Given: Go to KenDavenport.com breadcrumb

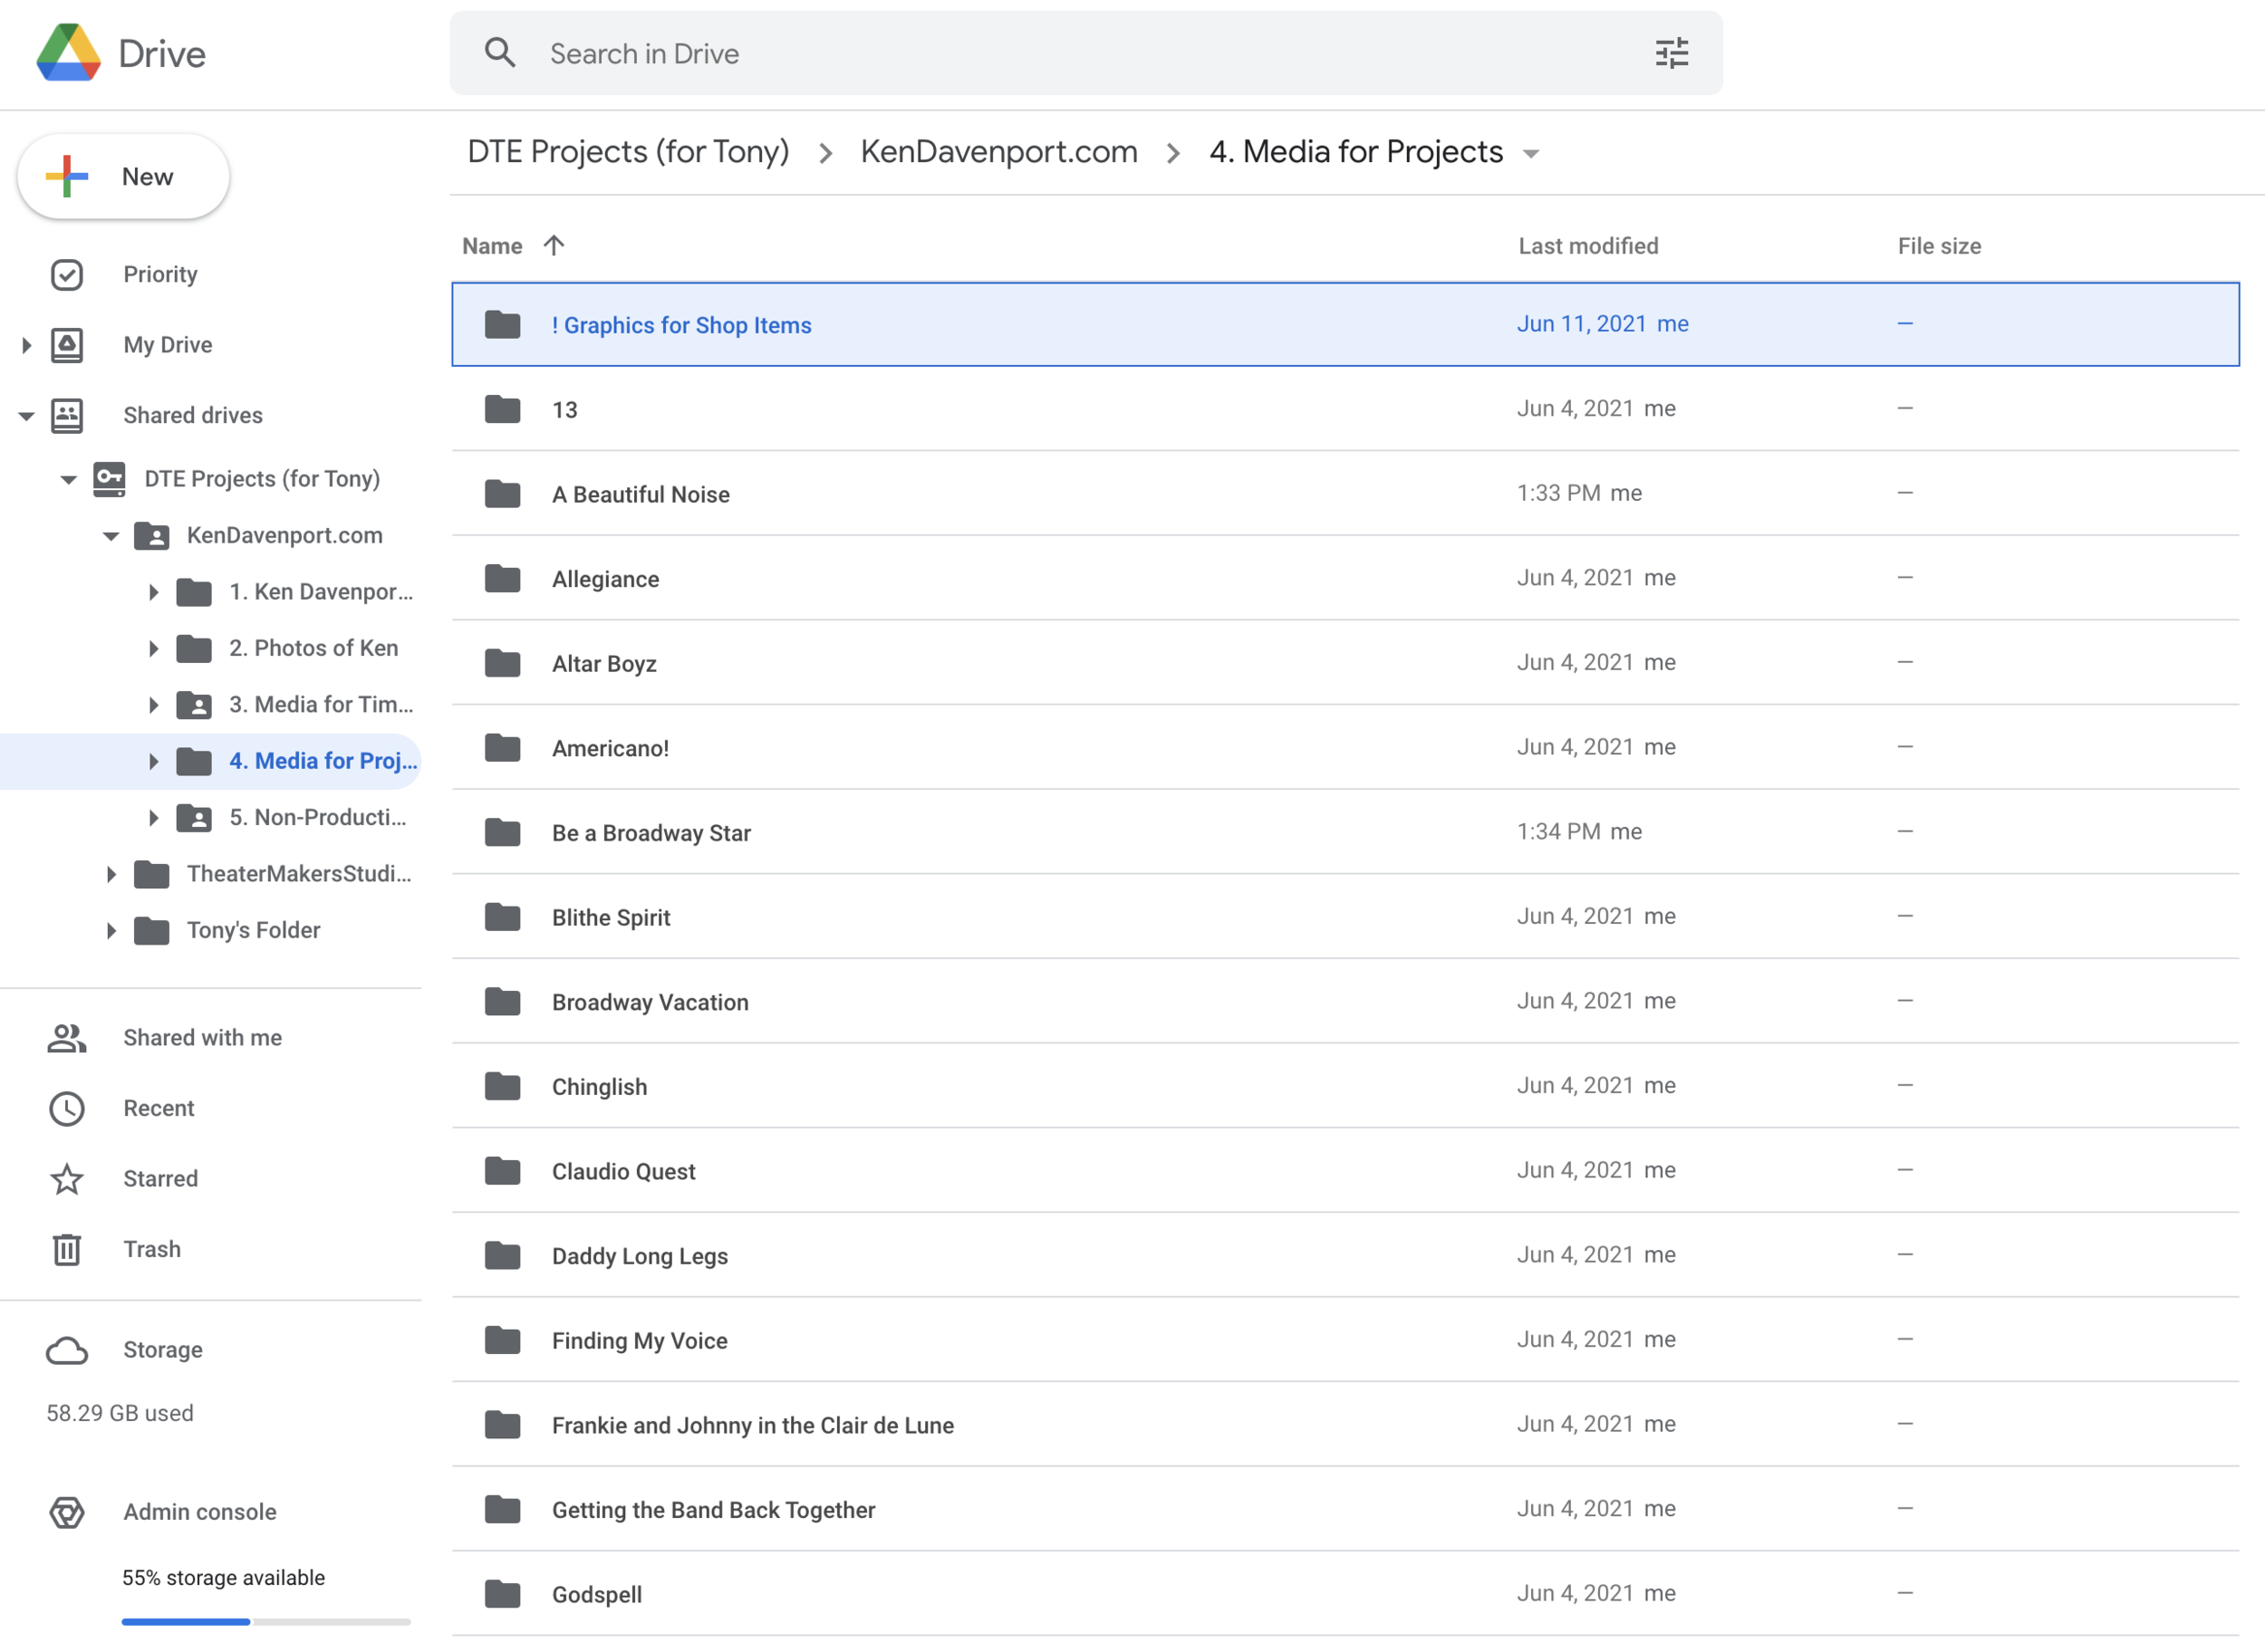Looking at the screenshot, I should pyautogui.click(x=998, y=151).
